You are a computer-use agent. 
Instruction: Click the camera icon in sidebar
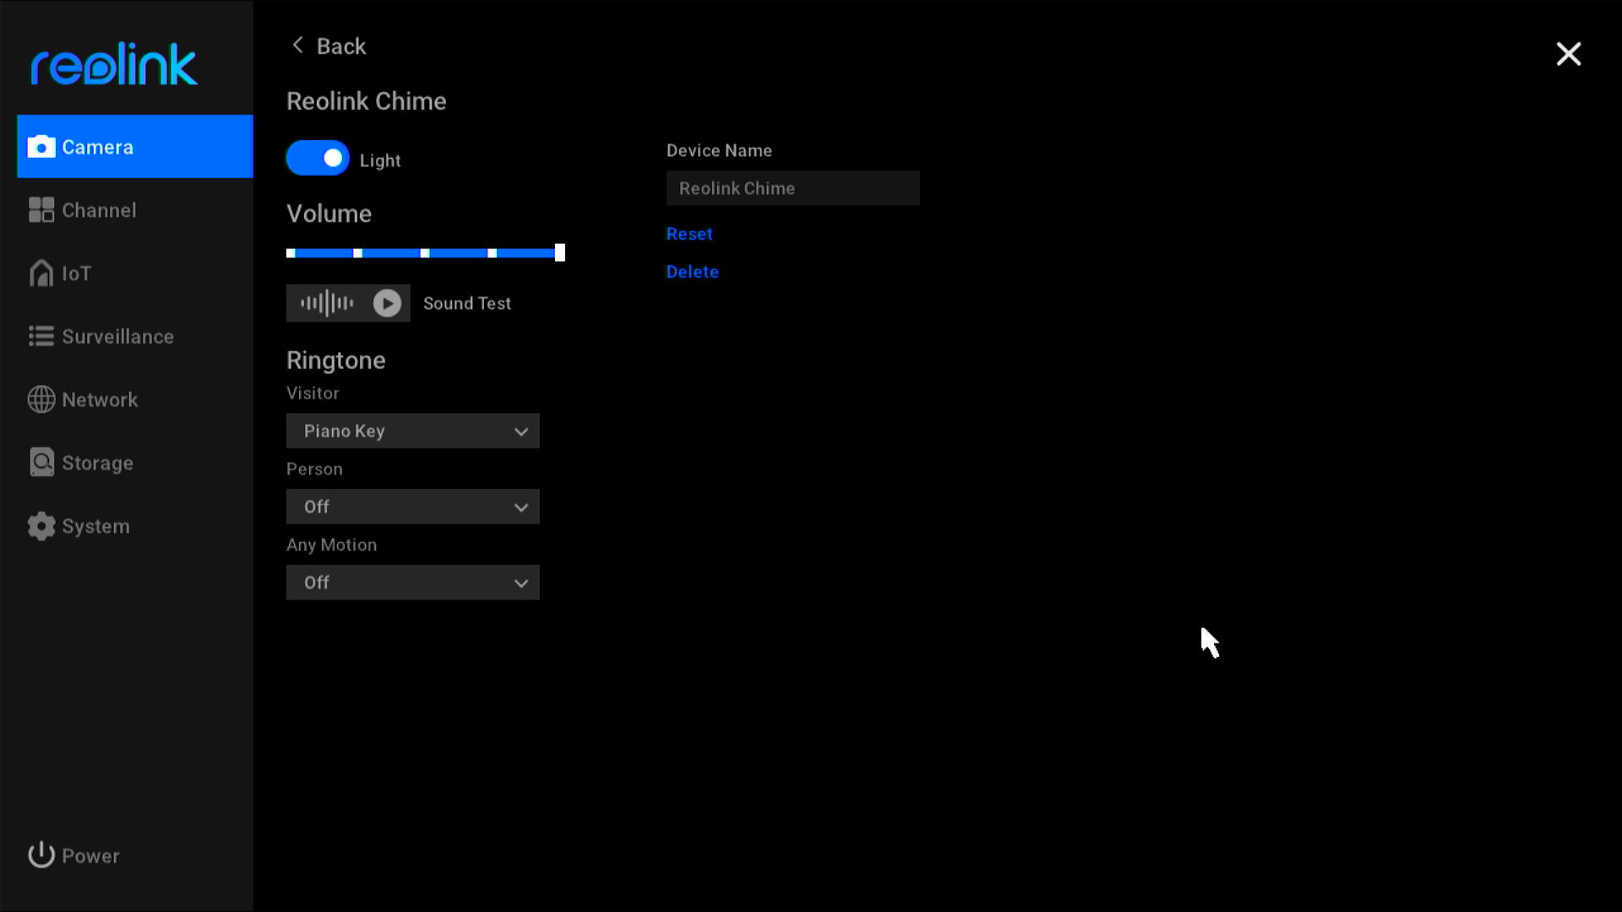tap(41, 147)
